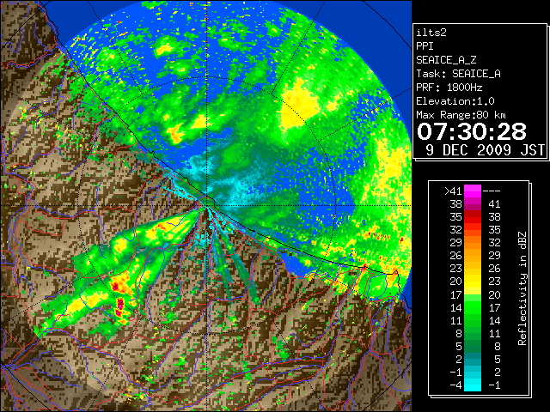Click the magenta high-reflectivity cell southwest of radar
The image size is (550, 412).
120,306
